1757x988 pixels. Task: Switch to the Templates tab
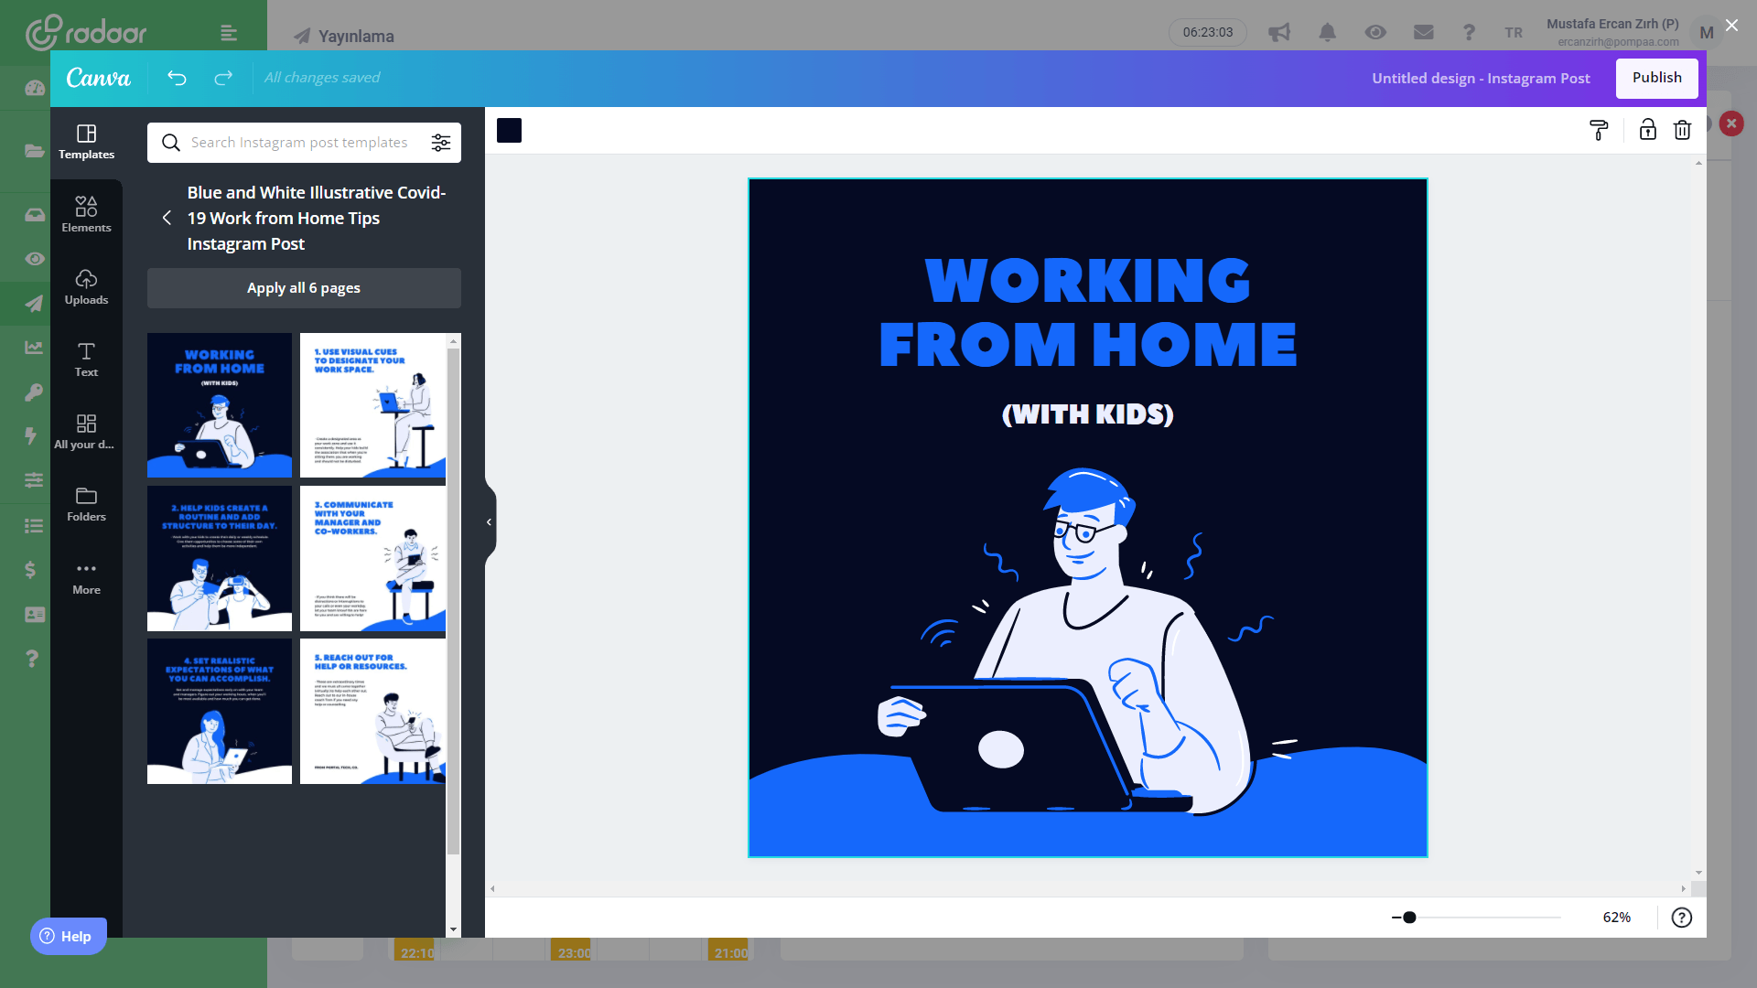click(86, 142)
